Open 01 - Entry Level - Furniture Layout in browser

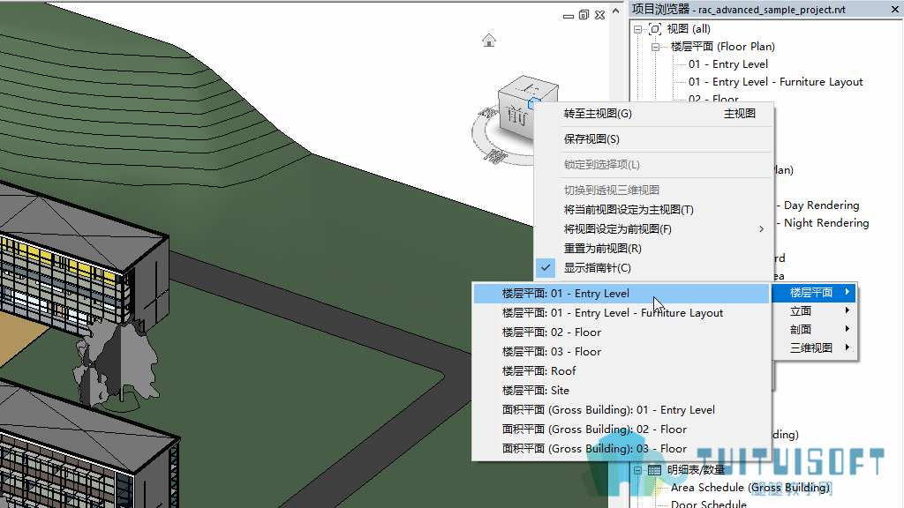point(775,82)
